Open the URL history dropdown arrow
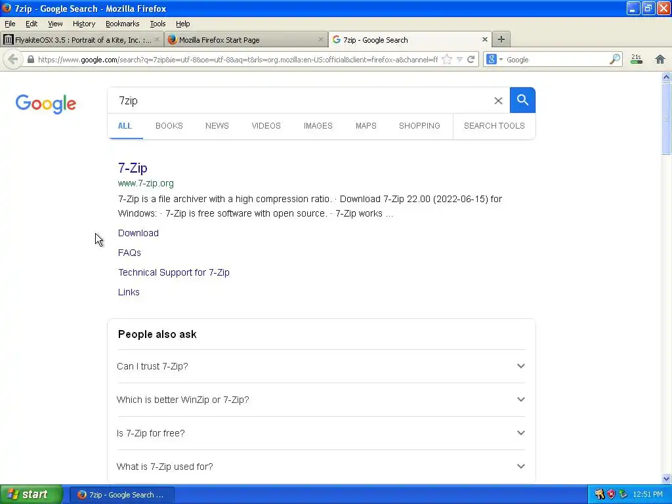 coord(459,59)
